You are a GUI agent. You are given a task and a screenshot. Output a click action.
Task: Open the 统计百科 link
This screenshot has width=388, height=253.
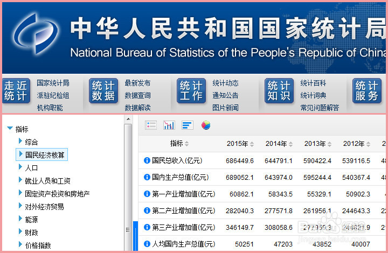[x=313, y=83]
